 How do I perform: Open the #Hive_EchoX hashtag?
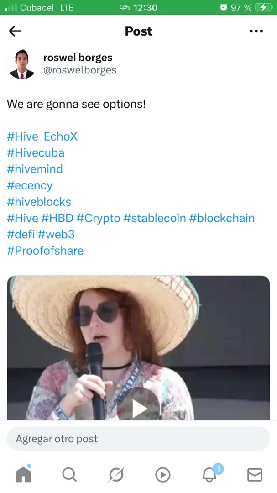click(x=42, y=136)
